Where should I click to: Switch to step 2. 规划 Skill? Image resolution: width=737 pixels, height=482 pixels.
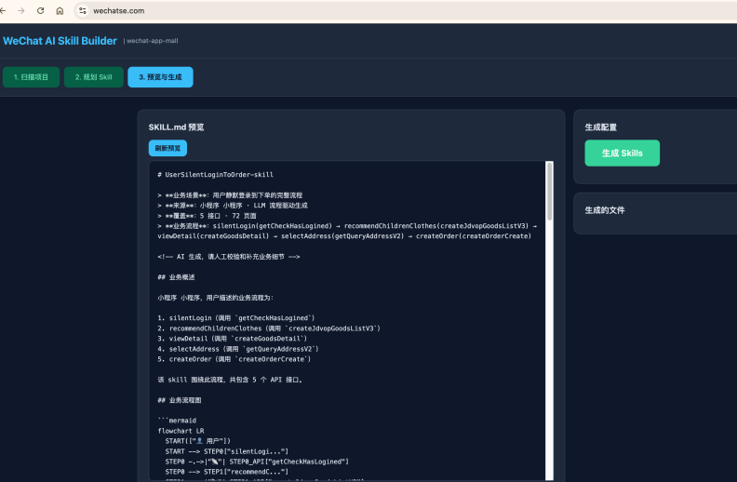point(94,77)
